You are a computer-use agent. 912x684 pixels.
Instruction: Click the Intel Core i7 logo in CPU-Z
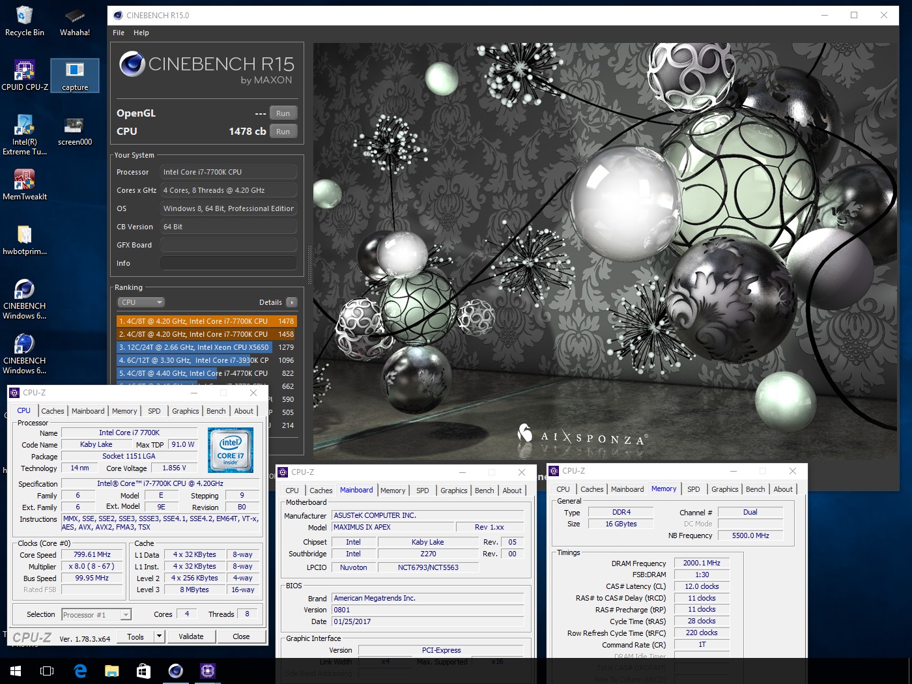pos(231,449)
